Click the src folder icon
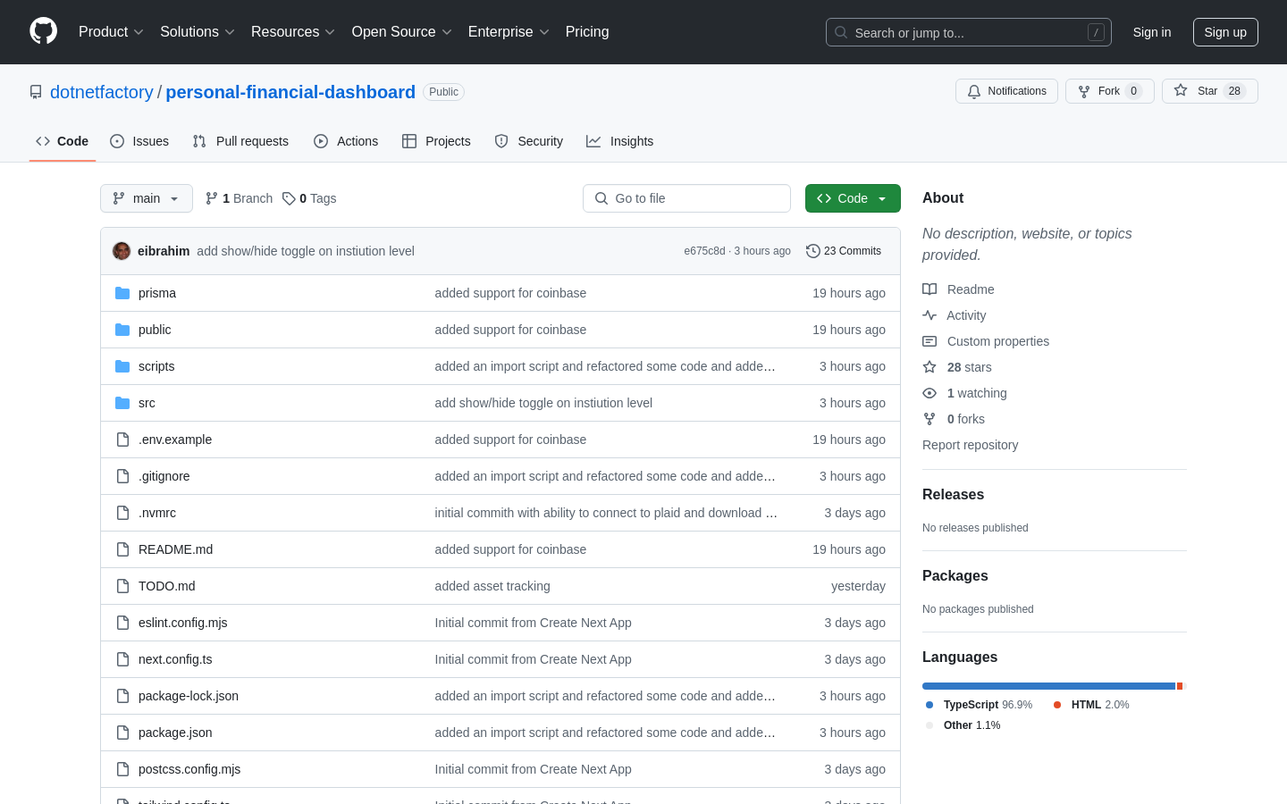The width and height of the screenshot is (1287, 804). click(x=122, y=403)
